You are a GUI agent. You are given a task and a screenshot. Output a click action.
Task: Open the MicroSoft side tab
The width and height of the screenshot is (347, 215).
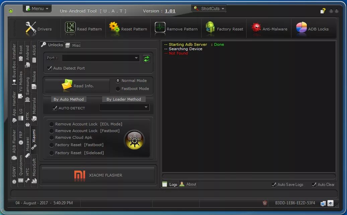34,171
